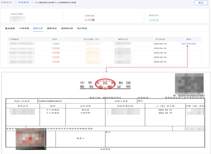Click the blurred red stamp on certificate

tap(31, 139)
